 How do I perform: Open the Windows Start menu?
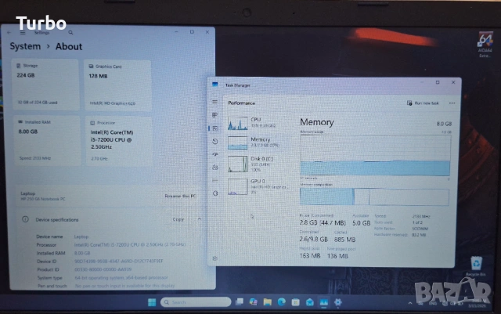click(x=152, y=302)
